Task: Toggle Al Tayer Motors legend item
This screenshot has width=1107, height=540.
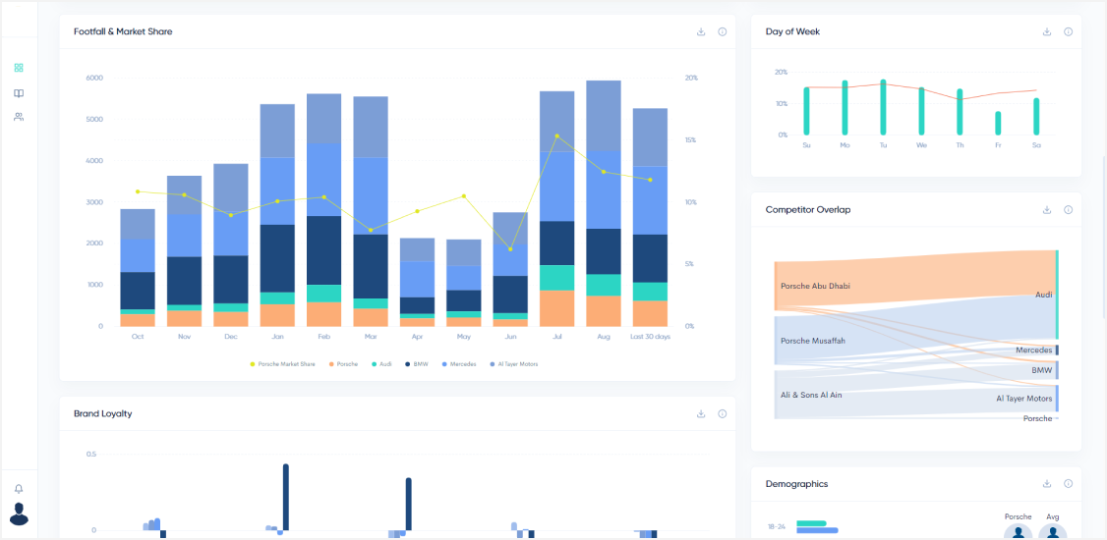Action: [x=512, y=364]
